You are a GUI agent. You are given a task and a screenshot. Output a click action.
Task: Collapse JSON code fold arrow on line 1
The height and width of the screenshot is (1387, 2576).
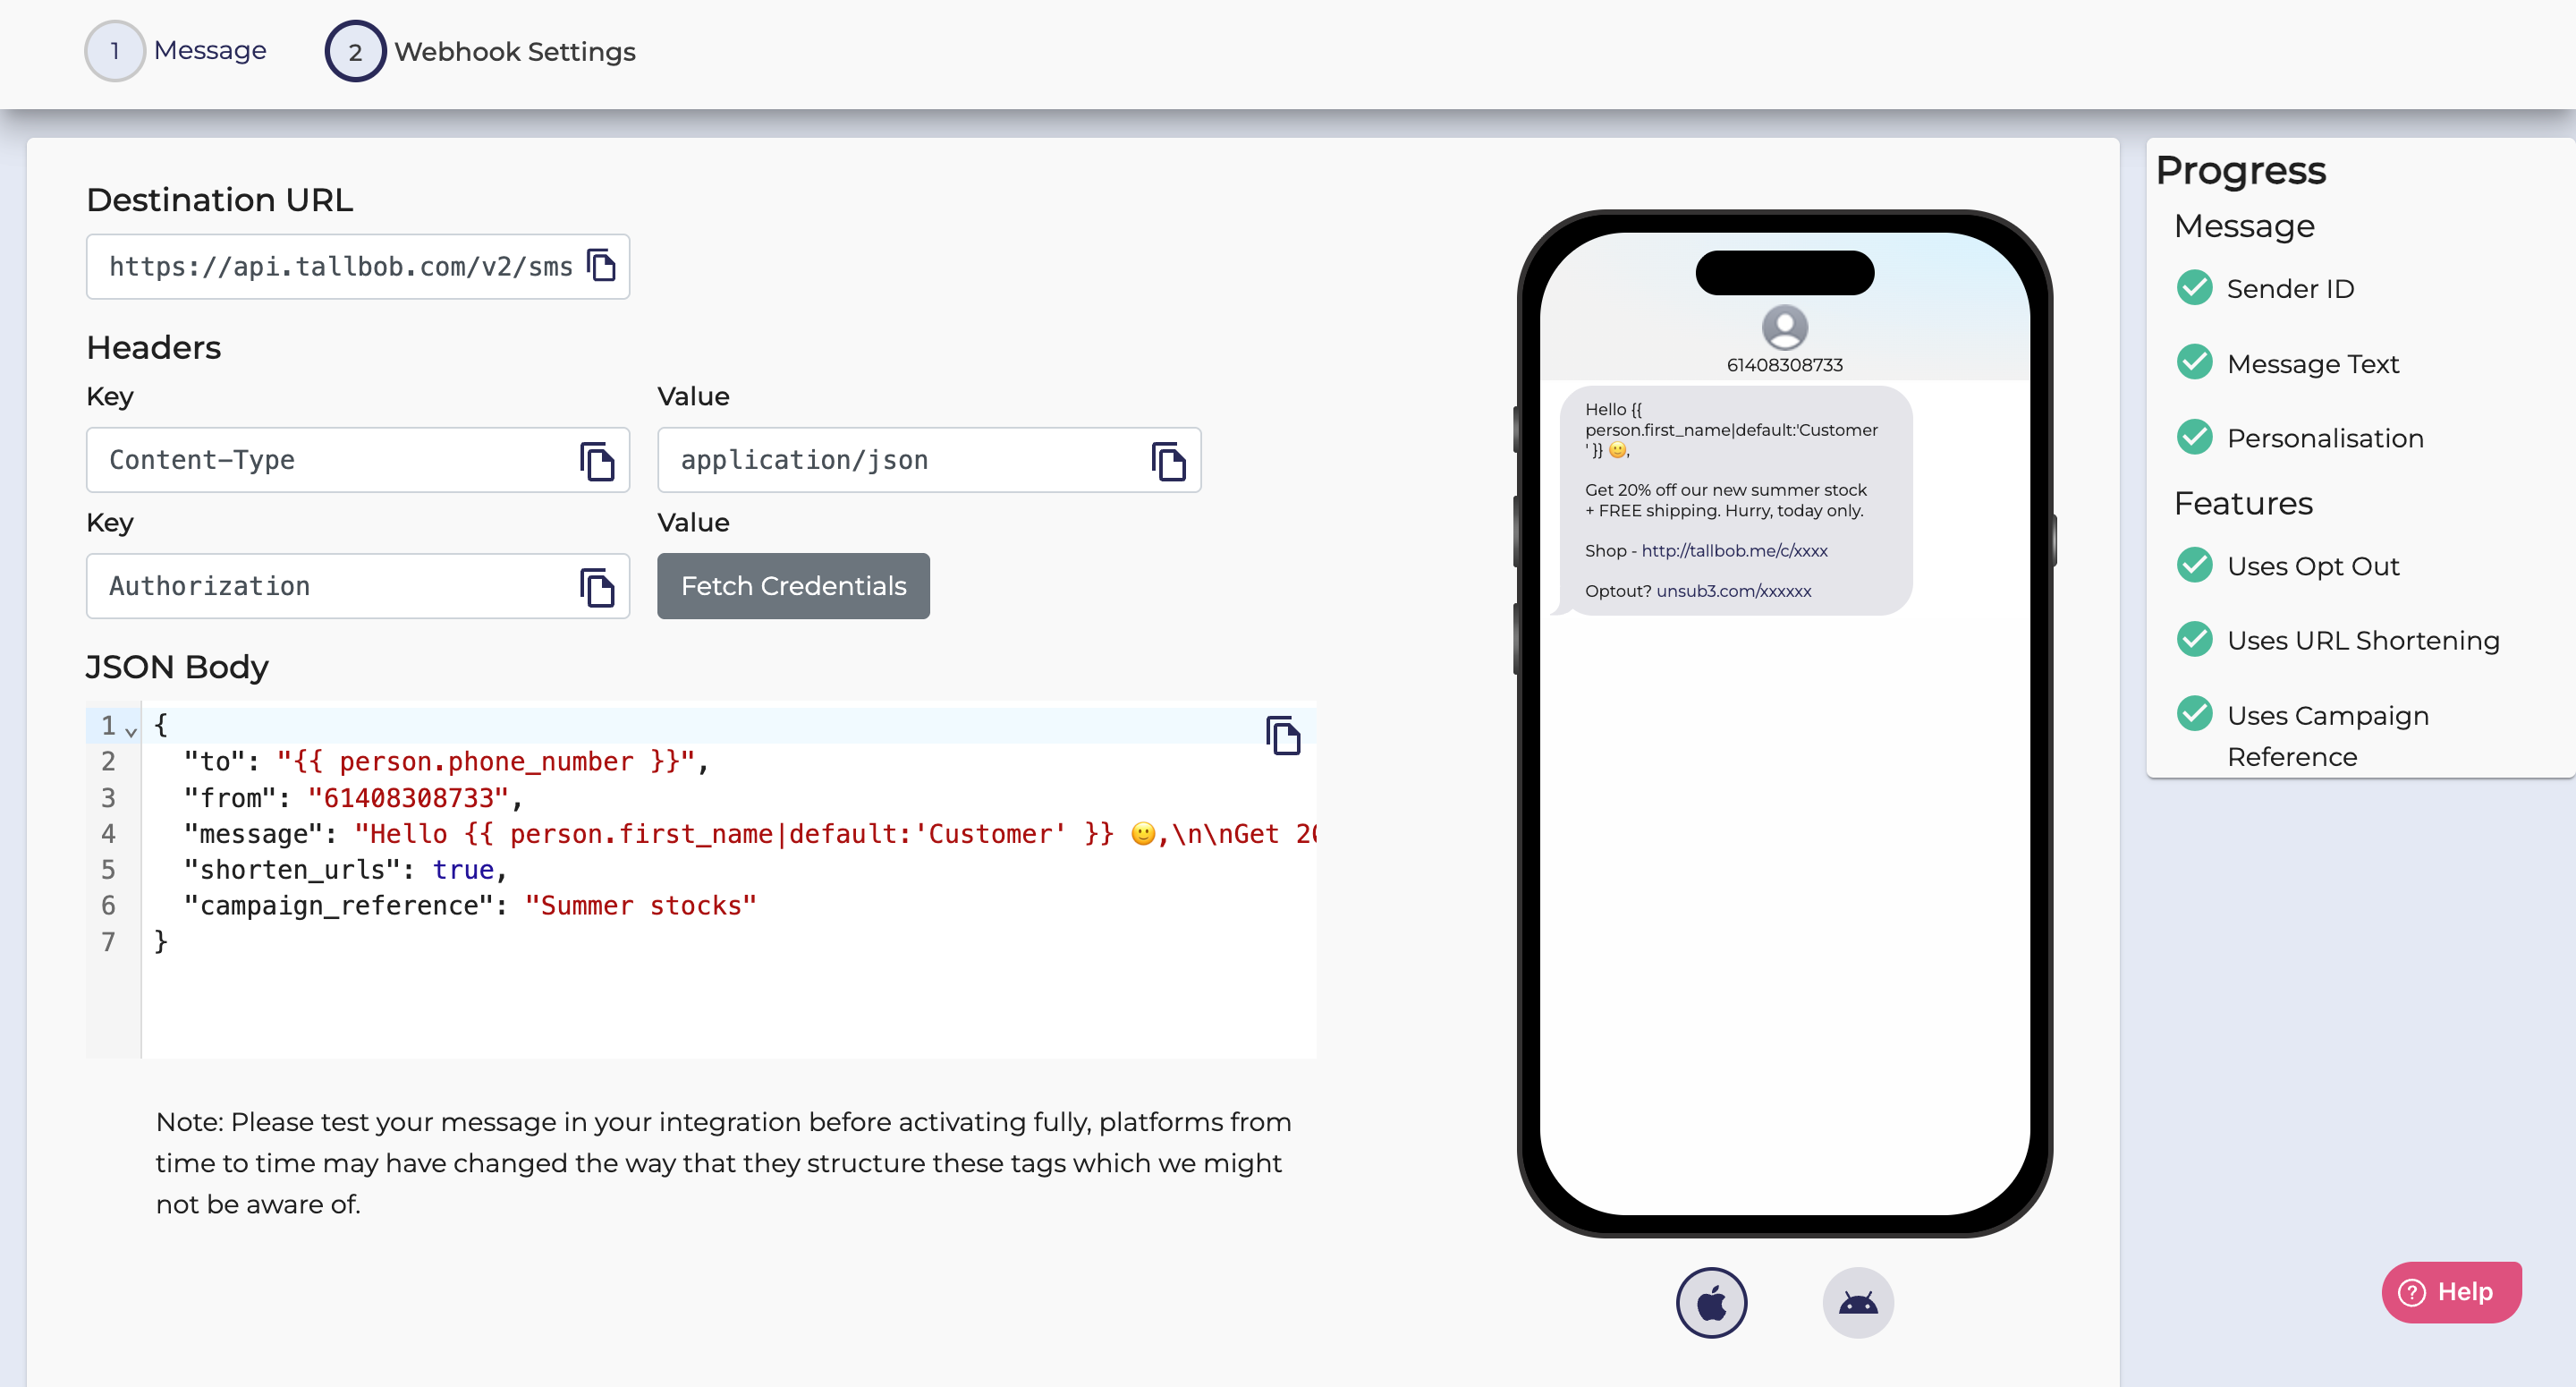tap(131, 731)
